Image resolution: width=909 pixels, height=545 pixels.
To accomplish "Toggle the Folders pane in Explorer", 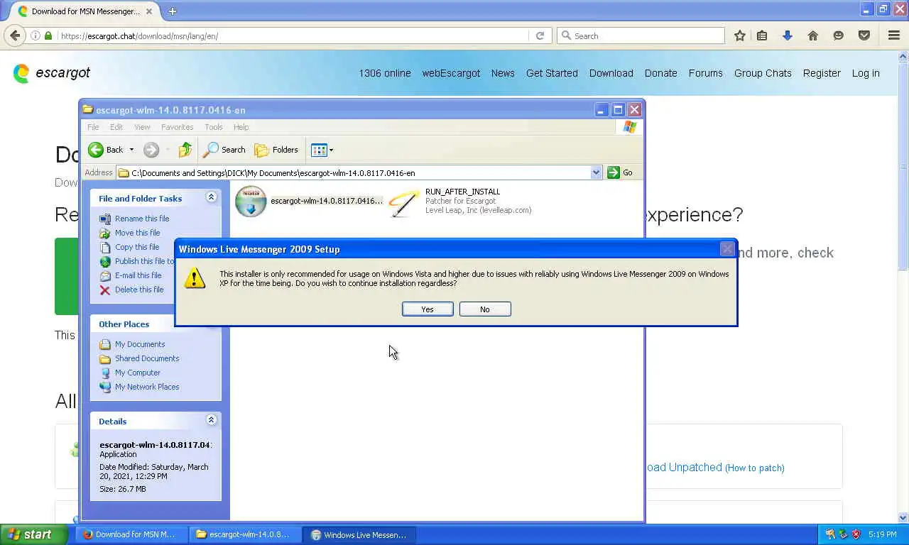I will [276, 150].
